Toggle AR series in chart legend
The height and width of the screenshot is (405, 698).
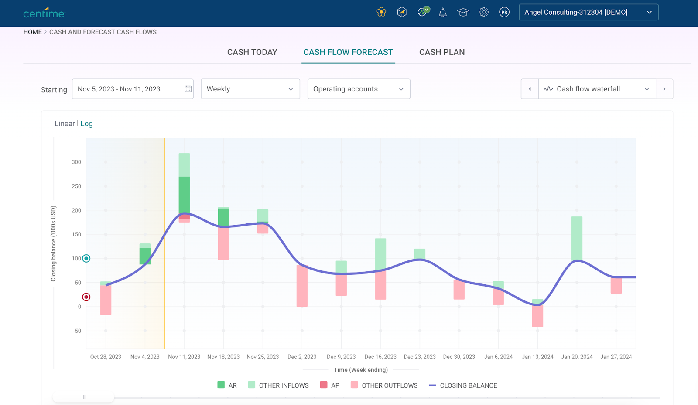227,385
